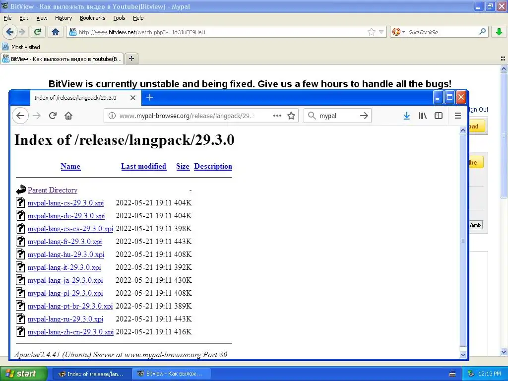Go back in the langpack index window
508x381 pixels.
pyautogui.click(x=20, y=116)
